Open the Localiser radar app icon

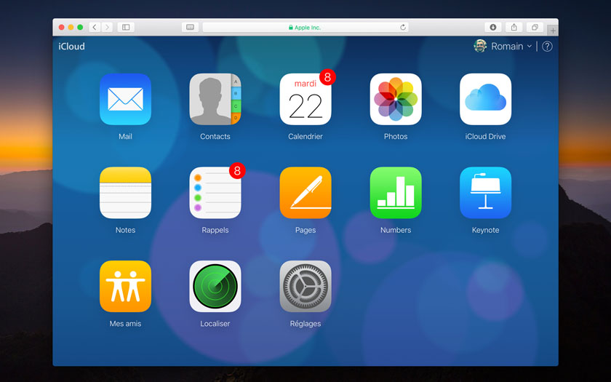point(215,286)
